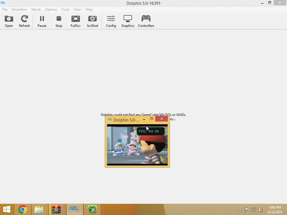287x215 pixels.
Task: Click the main window title Dolphin 5.0-16391
Action: 143,3
